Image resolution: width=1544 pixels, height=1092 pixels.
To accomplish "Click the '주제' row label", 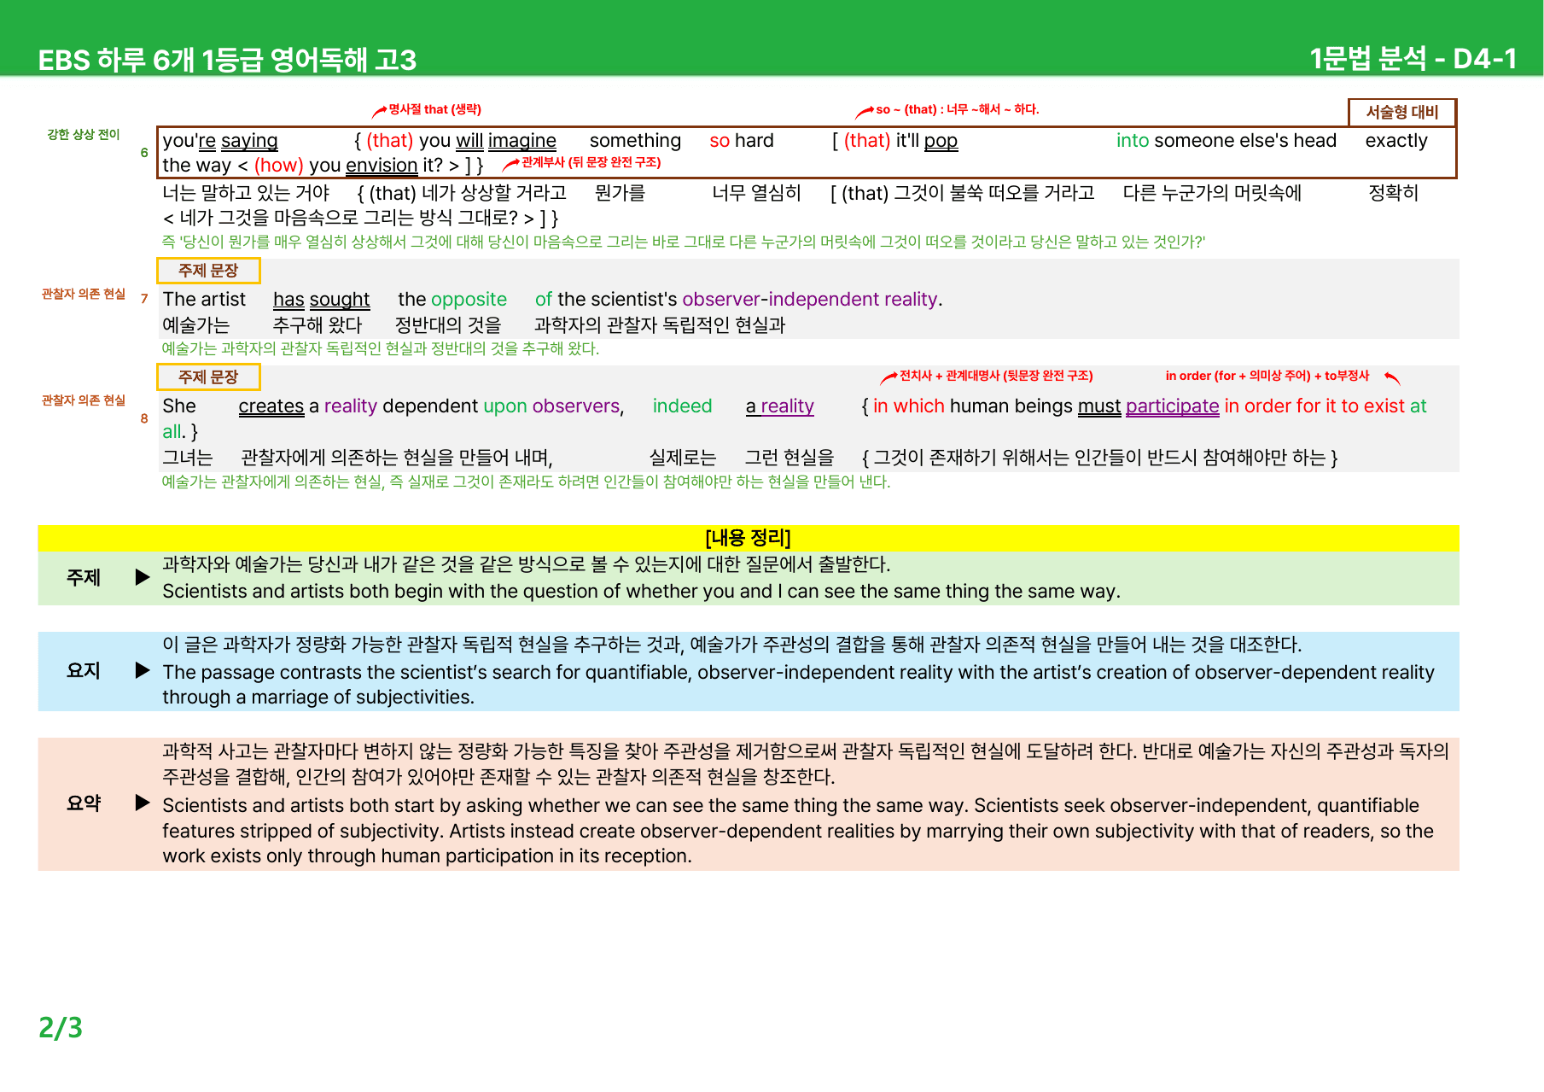I will coord(84,578).
